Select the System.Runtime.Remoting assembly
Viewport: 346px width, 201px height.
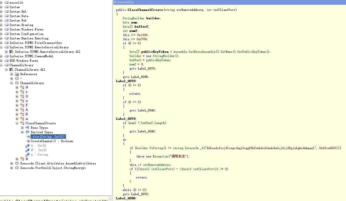point(29,38)
